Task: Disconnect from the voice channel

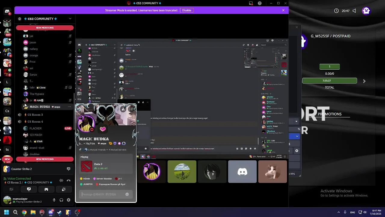Action: (x=69, y=181)
